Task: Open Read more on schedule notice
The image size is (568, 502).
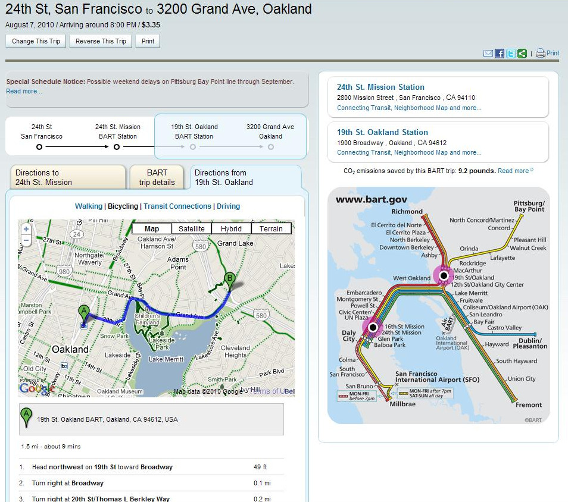Action: pyautogui.click(x=24, y=91)
